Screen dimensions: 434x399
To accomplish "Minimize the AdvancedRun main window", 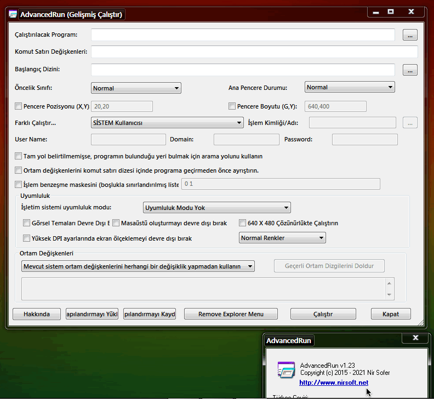I will click(x=375, y=12).
